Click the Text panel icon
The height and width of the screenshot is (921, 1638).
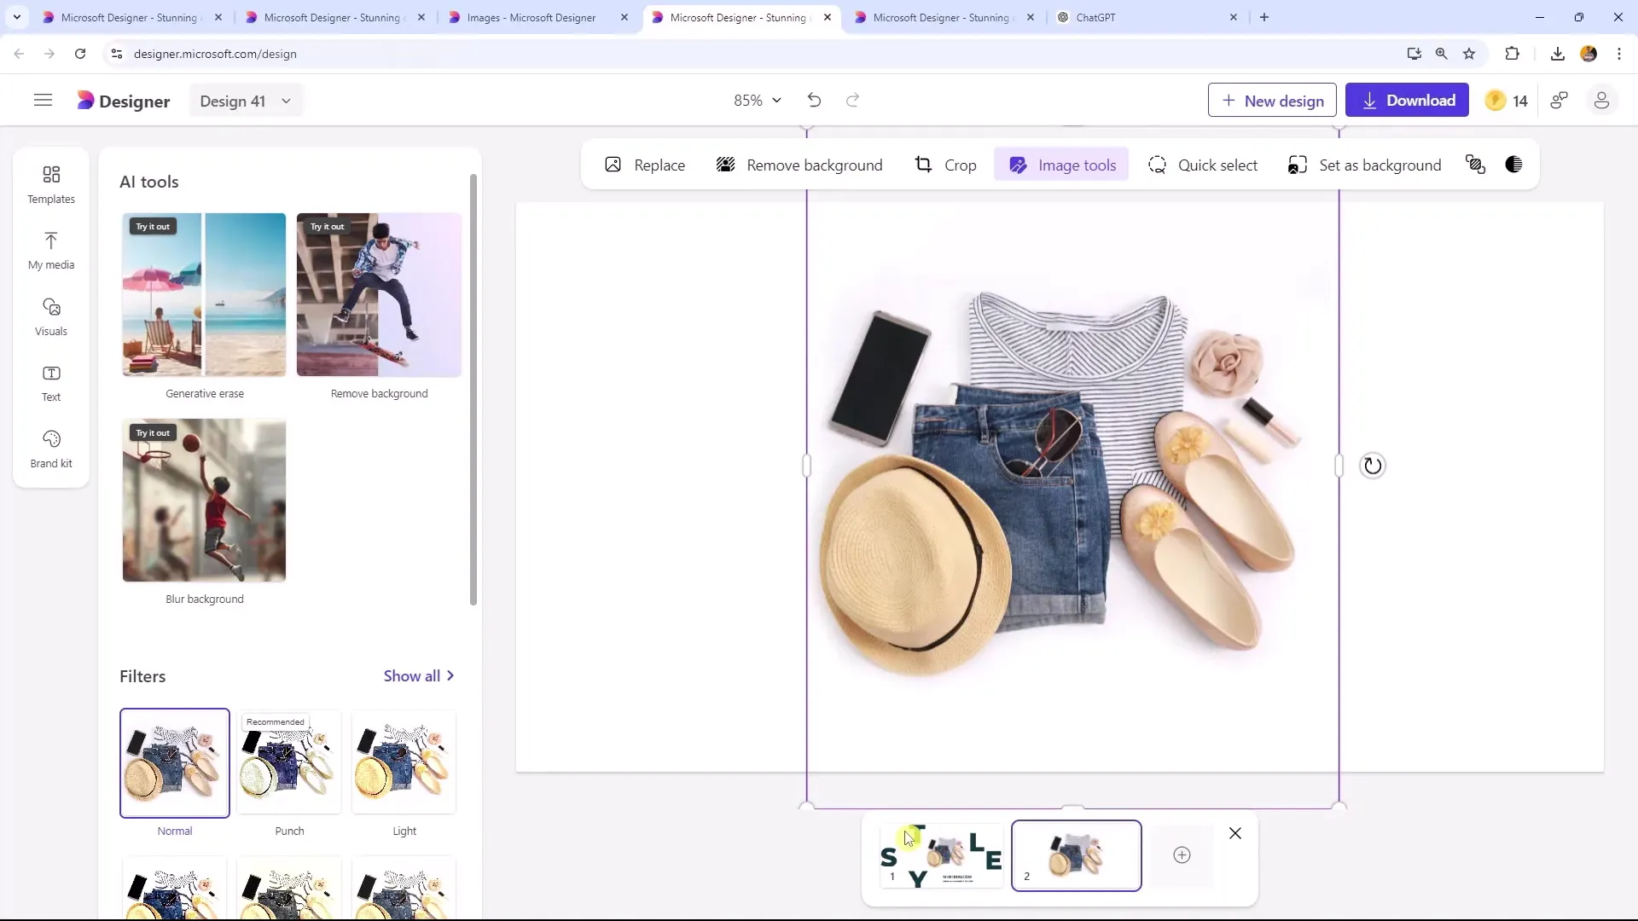tap(50, 384)
